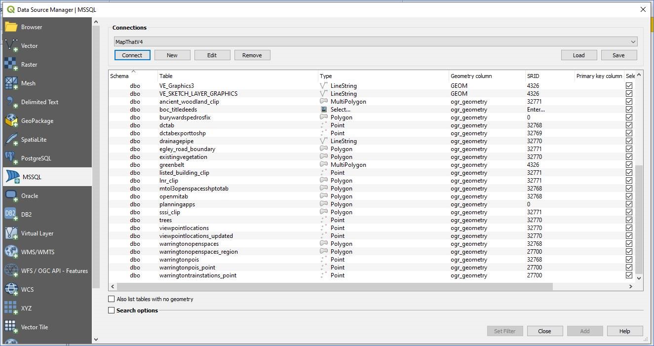The height and width of the screenshot is (346, 654).
Task: Click the table's horizontal scrollbar thumb
Action: (x=335, y=286)
